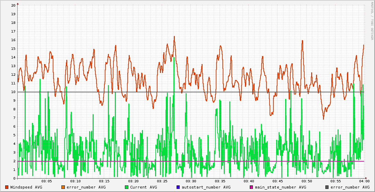This screenshot has height=192, width=375.
Task: Click the '4' value axis label
Action: coord(14,144)
